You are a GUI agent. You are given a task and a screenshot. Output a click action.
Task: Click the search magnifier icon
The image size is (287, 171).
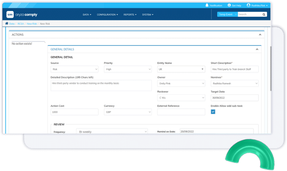pos(264,15)
